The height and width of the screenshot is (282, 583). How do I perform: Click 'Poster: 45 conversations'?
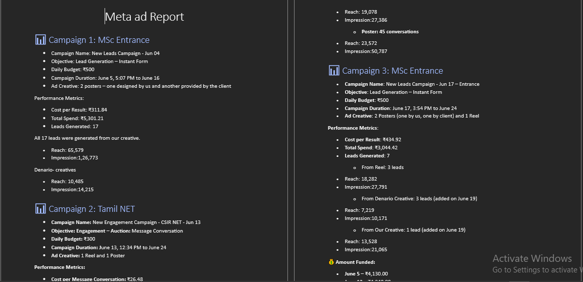click(x=390, y=32)
